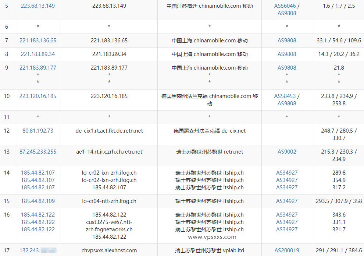Click AS58453 link in hop 10

click(x=285, y=96)
